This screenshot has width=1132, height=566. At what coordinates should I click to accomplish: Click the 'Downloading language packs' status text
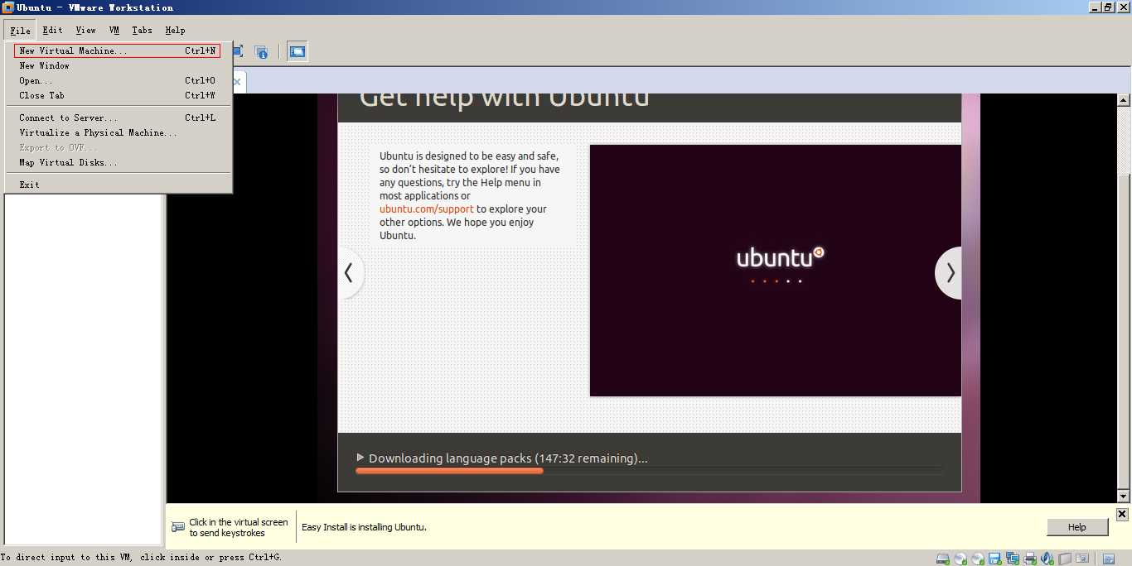pyautogui.click(x=508, y=458)
